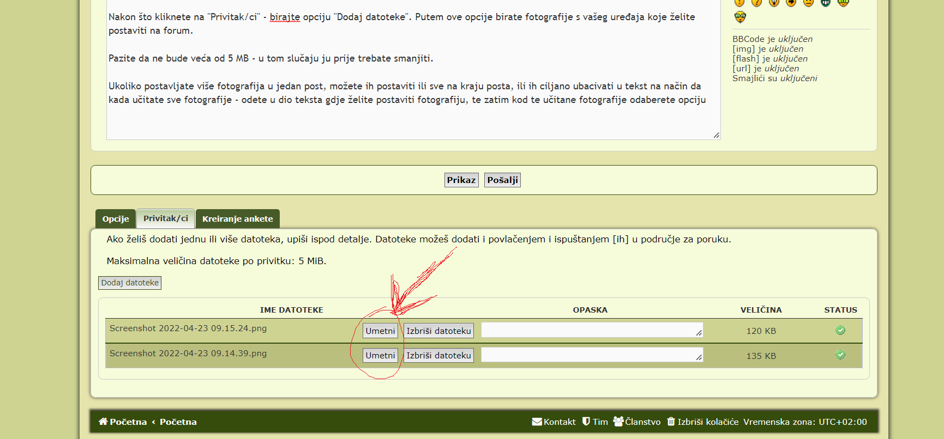The height and width of the screenshot is (439, 944).
Task: Click Umetni for Screenshot 09.15.24.png
Action: pos(380,331)
